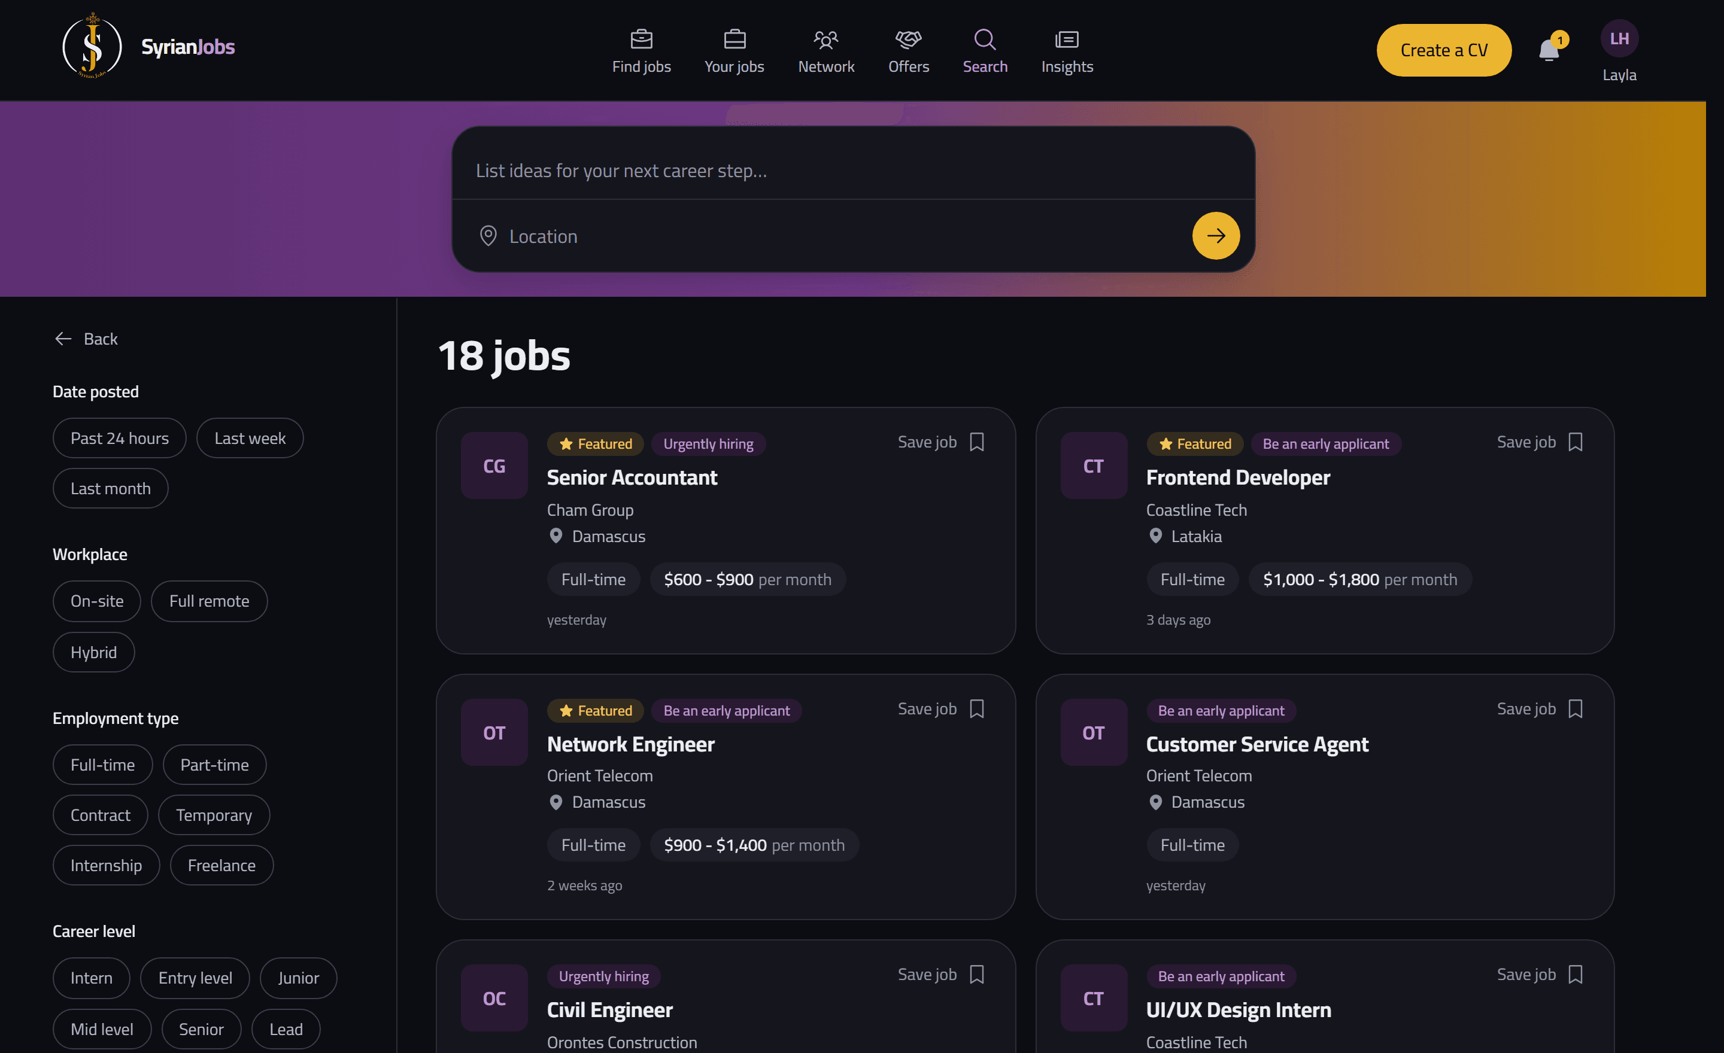Click the SyrianJobs logo
The width and height of the screenshot is (1724, 1053).
click(x=148, y=46)
